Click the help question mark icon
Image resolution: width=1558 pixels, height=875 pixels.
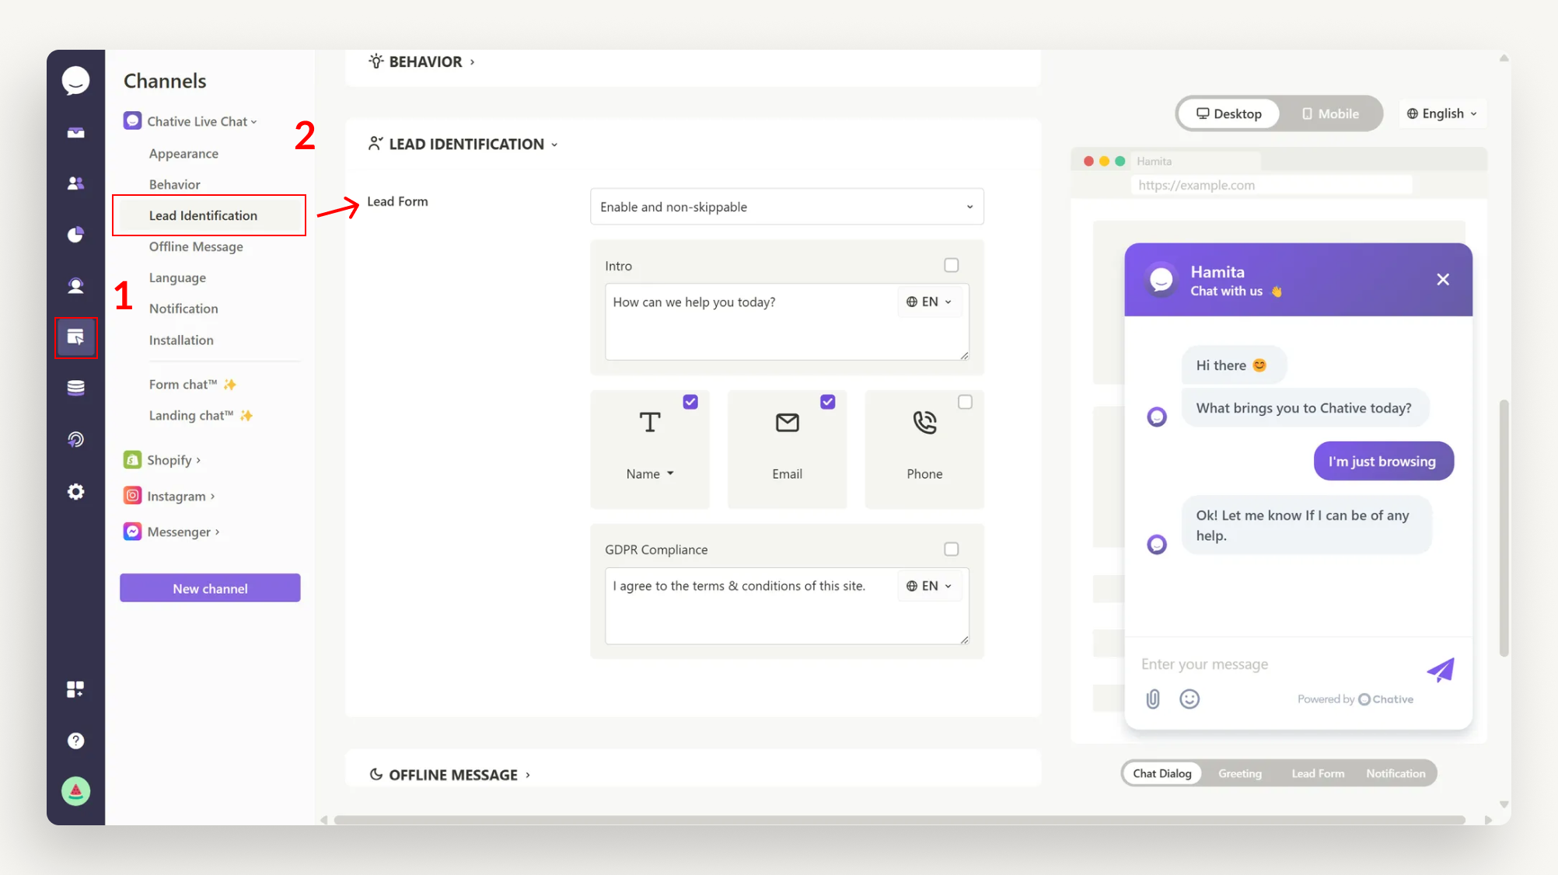(75, 740)
